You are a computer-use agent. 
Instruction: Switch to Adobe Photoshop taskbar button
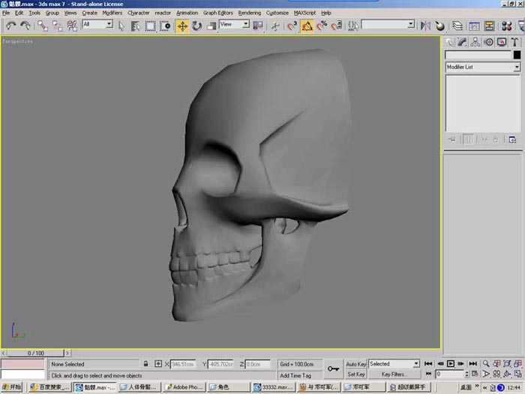coord(184,387)
